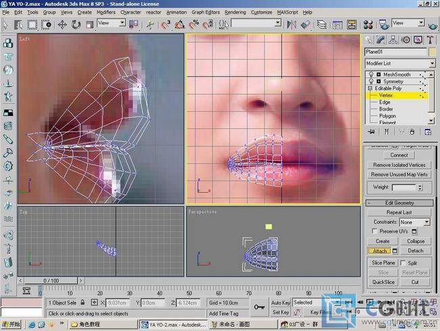Click the Weight spinner arrows
The image size is (440, 331).
pyautogui.click(x=420, y=187)
